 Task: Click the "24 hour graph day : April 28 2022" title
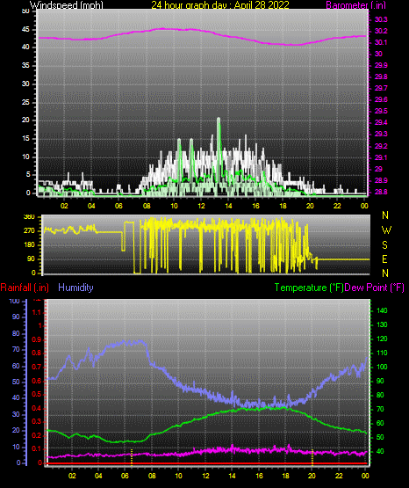tap(220, 4)
